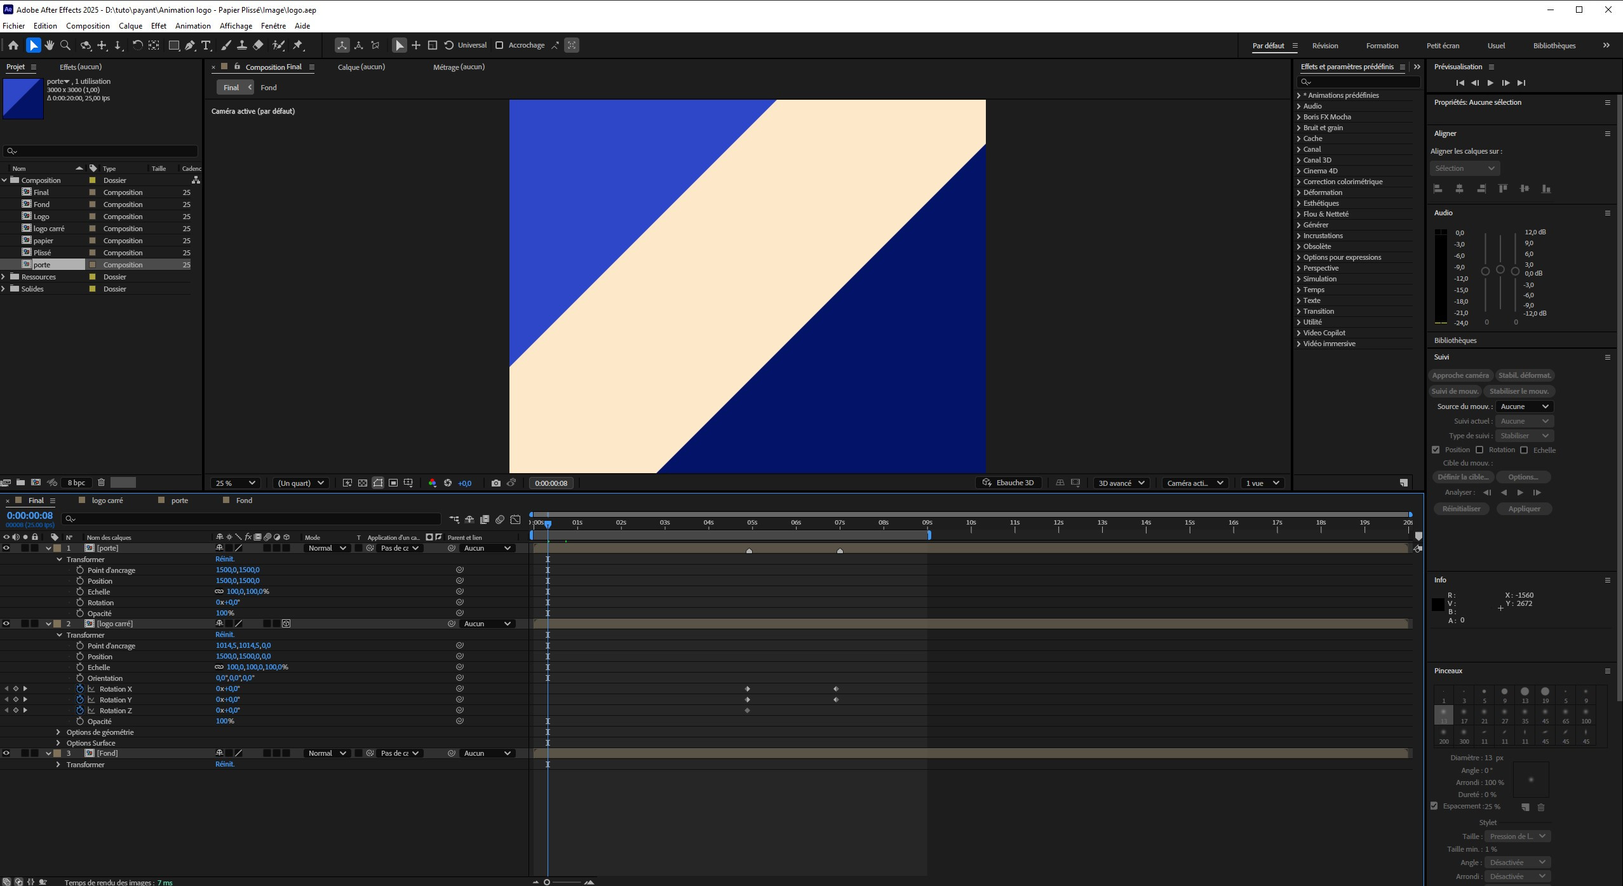The height and width of the screenshot is (886, 1623).
Task: Open the 1 vue layout dropdown
Action: click(1263, 483)
